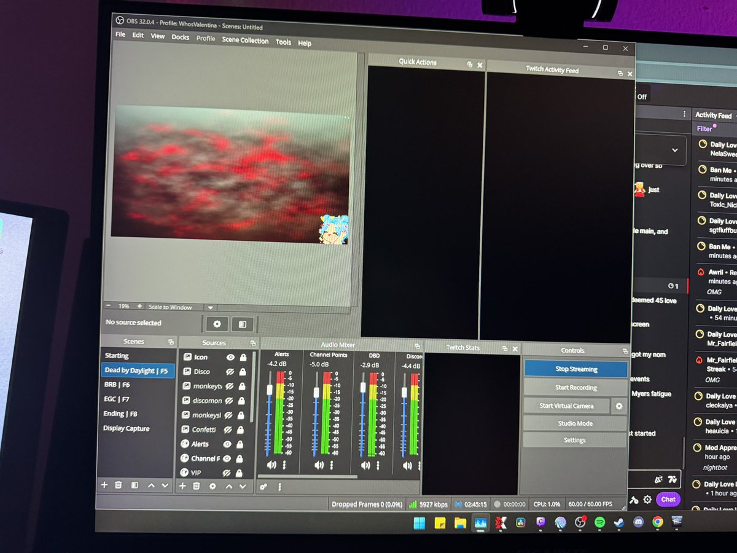The image size is (737, 553).
Task: Open the Help menu
Action: point(305,43)
